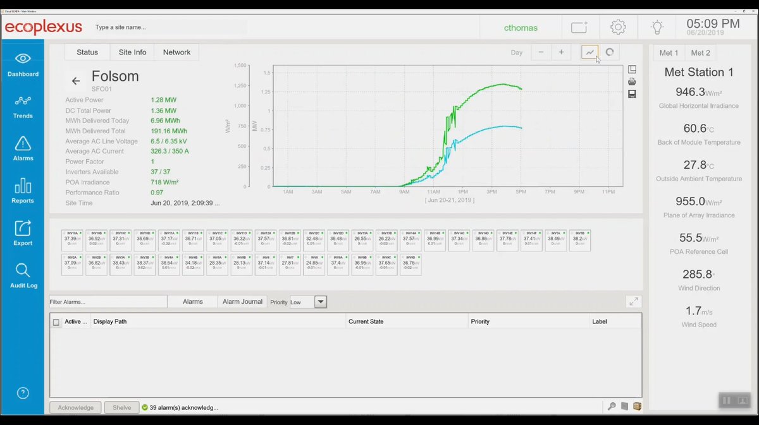Viewport: 759px width, 425px height.
Task: Open the INV4B inverter tile
Action: [193, 265]
